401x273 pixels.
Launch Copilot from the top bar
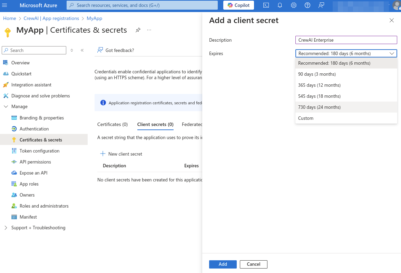(x=238, y=5)
